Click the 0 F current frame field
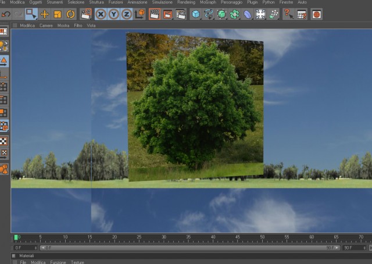Screen dimensions: 372x264 coord(26,248)
